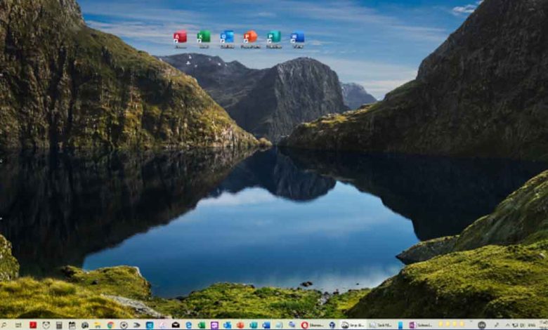Open Adobe Acrobat from the taskbar
Viewport: 548px width, 330px height.
[x=33, y=325]
